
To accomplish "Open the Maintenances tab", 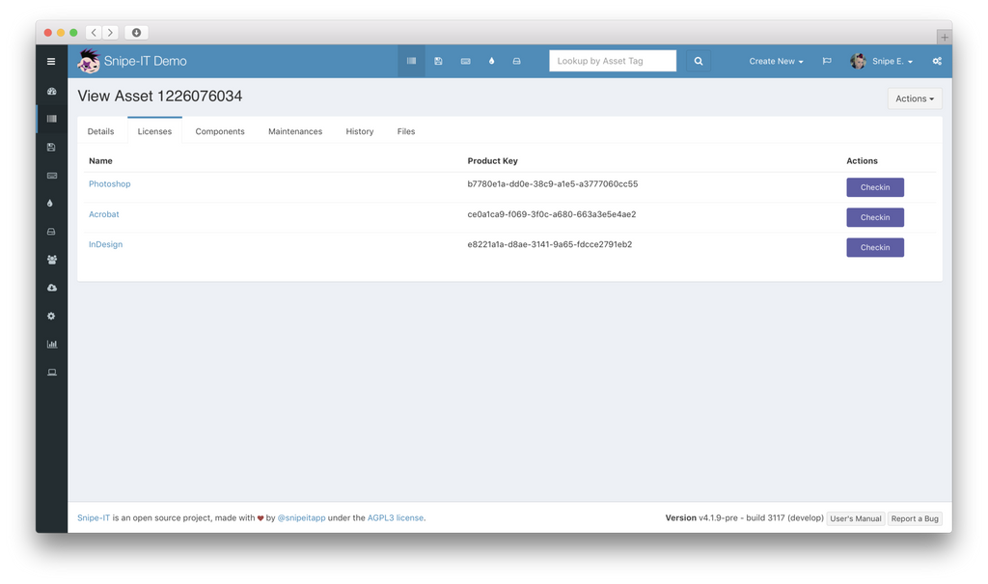I will 295,131.
